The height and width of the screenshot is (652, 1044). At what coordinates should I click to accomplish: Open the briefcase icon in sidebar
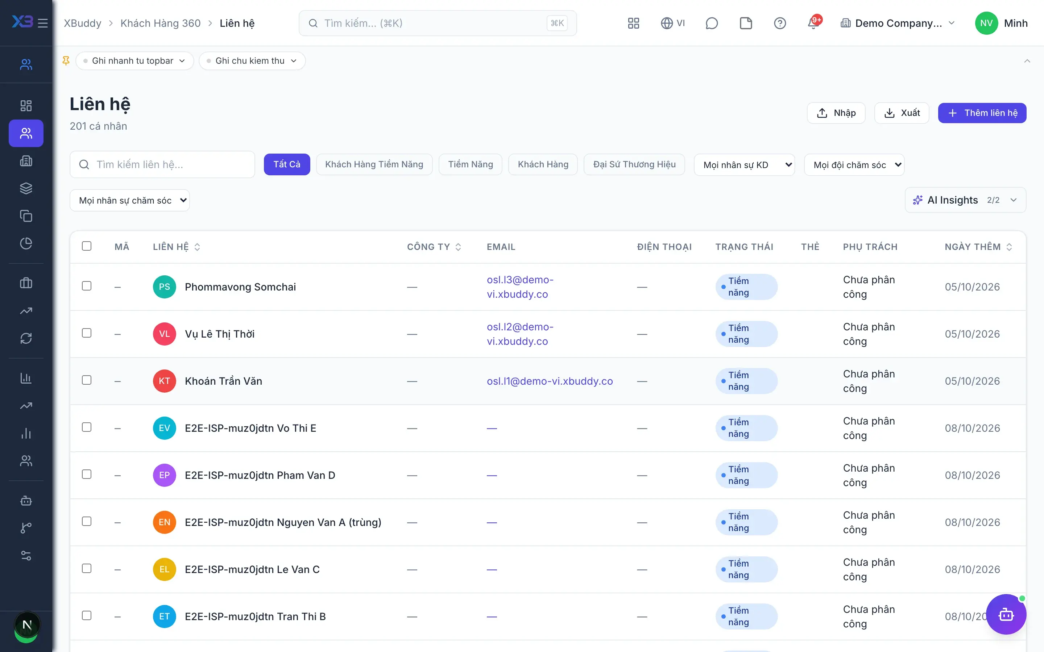point(26,283)
